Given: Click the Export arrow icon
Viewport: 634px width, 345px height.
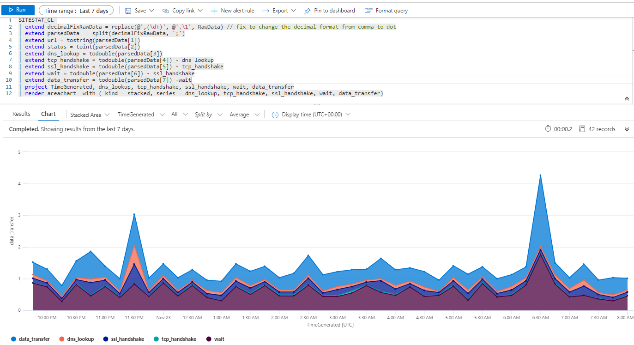Looking at the screenshot, I should click(x=265, y=11).
